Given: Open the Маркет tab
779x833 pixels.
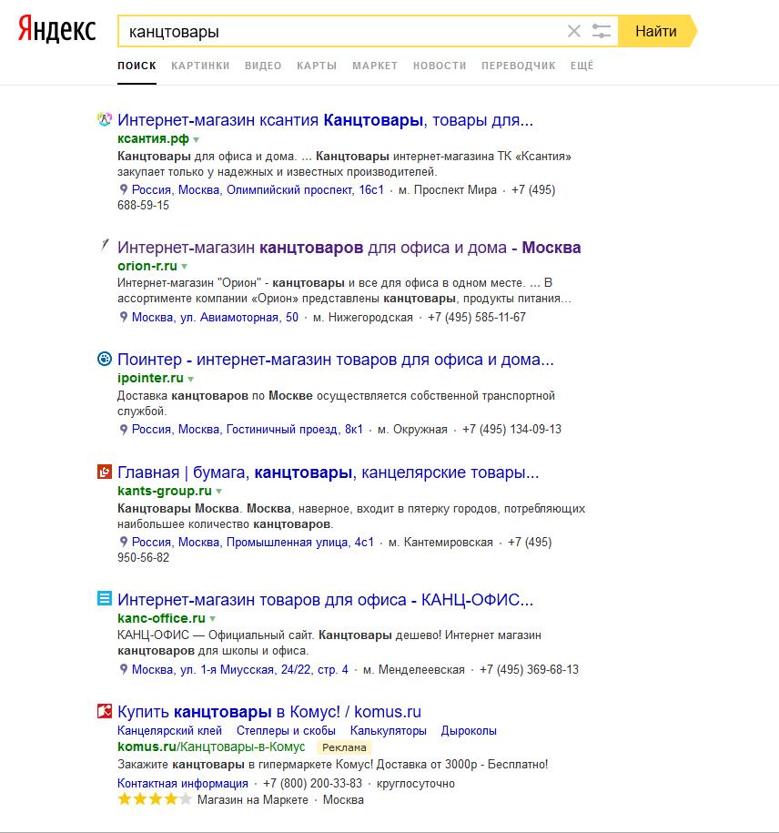Looking at the screenshot, I should [x=375, y=66].
